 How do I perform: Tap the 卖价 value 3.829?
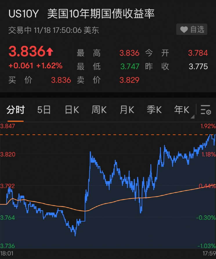[129, 80]
